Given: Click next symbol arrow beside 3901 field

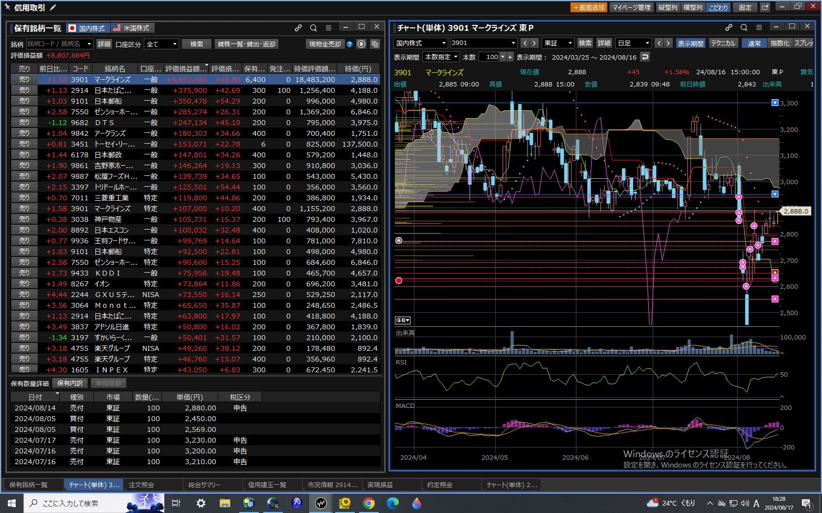Looking at the screenshot, I should click(534, 43).
